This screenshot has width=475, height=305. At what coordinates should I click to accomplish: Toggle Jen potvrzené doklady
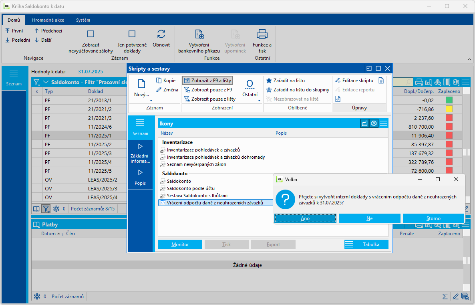(132, 34)
